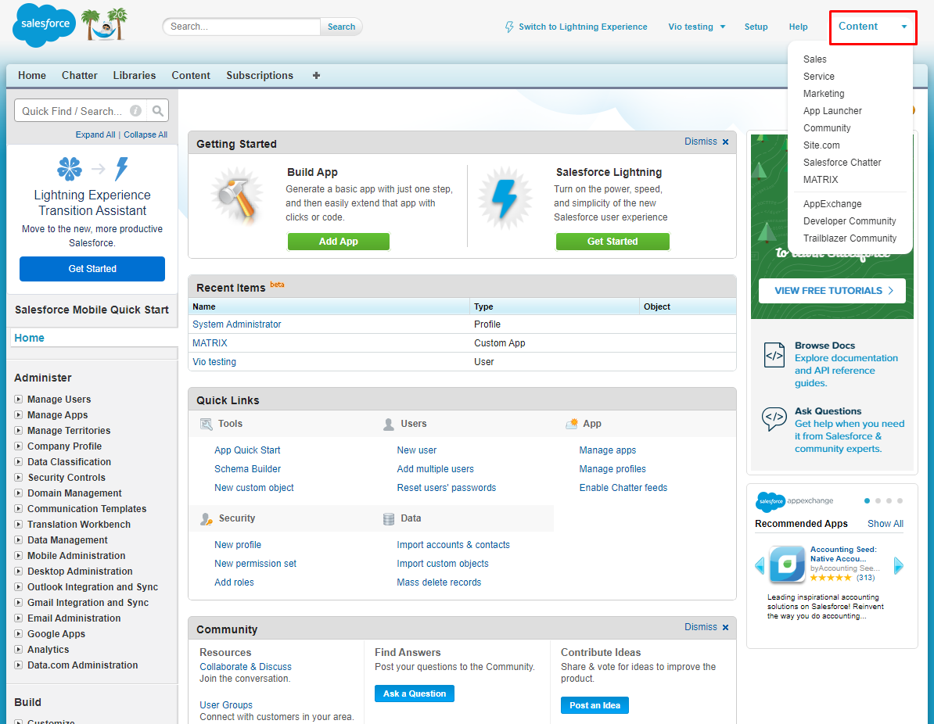Expand the Company Profile tree node
Screen dimensions: 934x724
[x=19, y=446]
